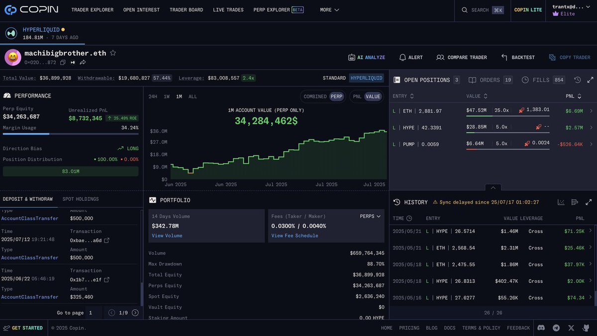Set chart range to 1W
The image size is (597, 336).
click(x=167, y=97)
